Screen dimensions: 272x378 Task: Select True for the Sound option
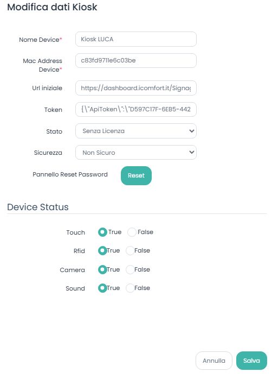(102, 288)
